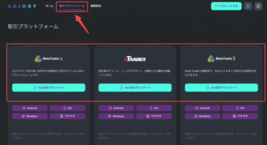Click the アップグレードする button
Screen dimensions: 267x145
pos(226,6)
